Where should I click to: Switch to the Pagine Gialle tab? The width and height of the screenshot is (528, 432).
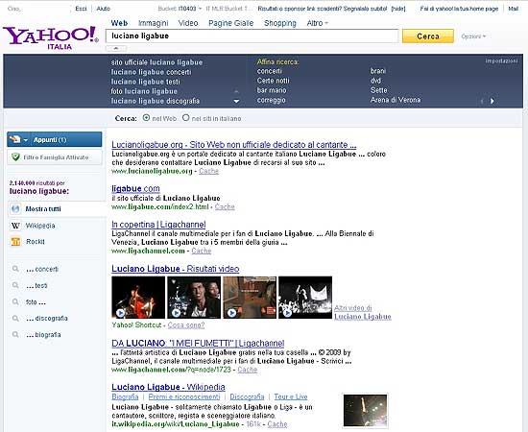pos(231,23)
